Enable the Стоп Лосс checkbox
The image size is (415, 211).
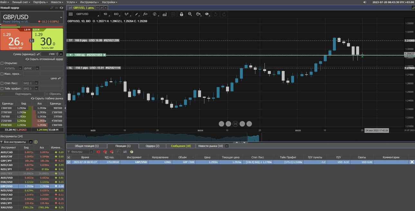pos(2,83)
